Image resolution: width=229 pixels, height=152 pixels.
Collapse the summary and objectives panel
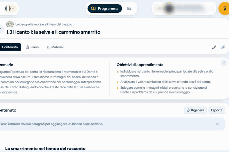224,63
